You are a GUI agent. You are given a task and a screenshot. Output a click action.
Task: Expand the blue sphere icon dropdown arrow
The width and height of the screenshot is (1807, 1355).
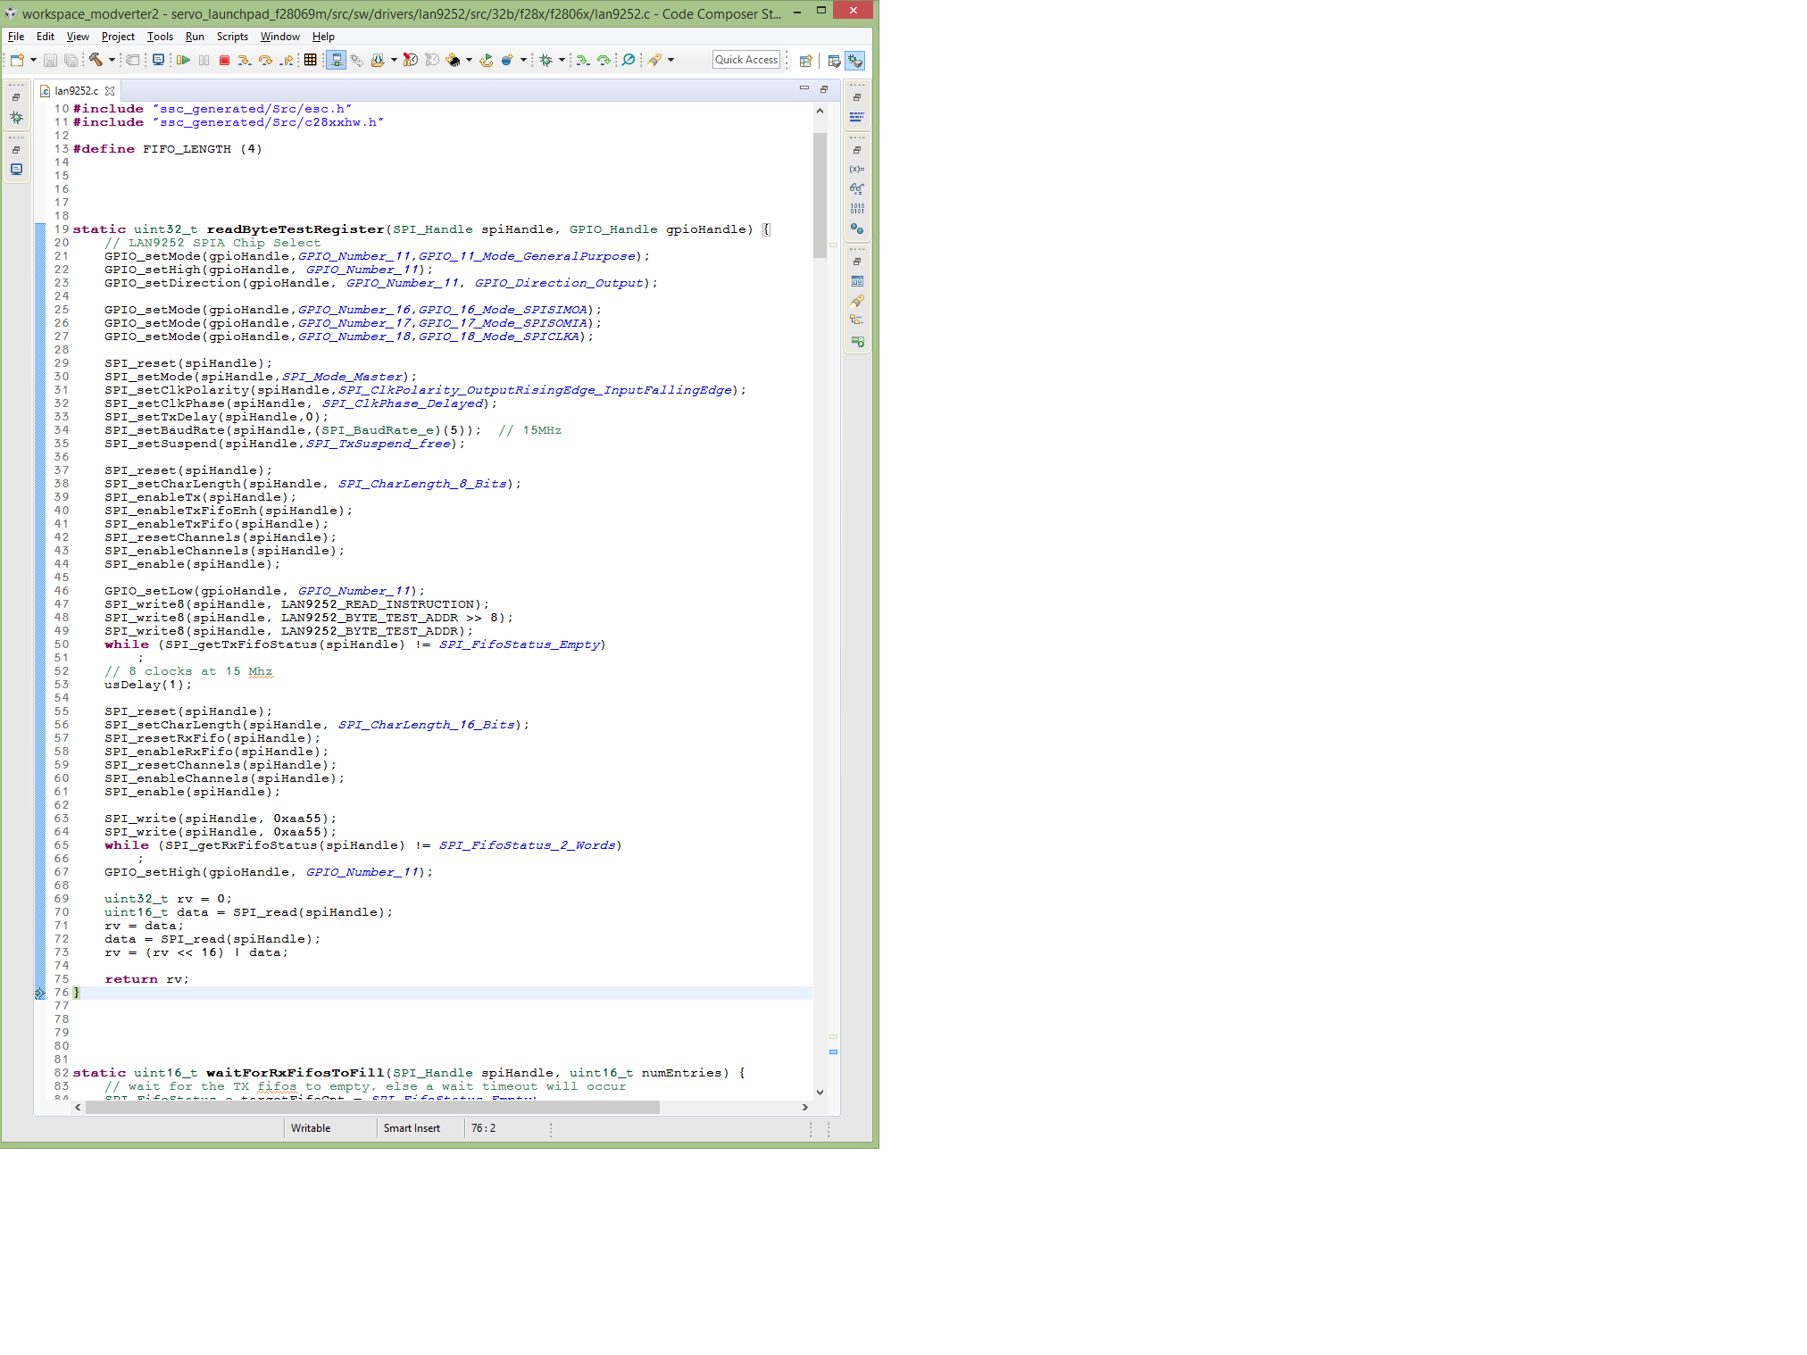(x=523, y=60)
